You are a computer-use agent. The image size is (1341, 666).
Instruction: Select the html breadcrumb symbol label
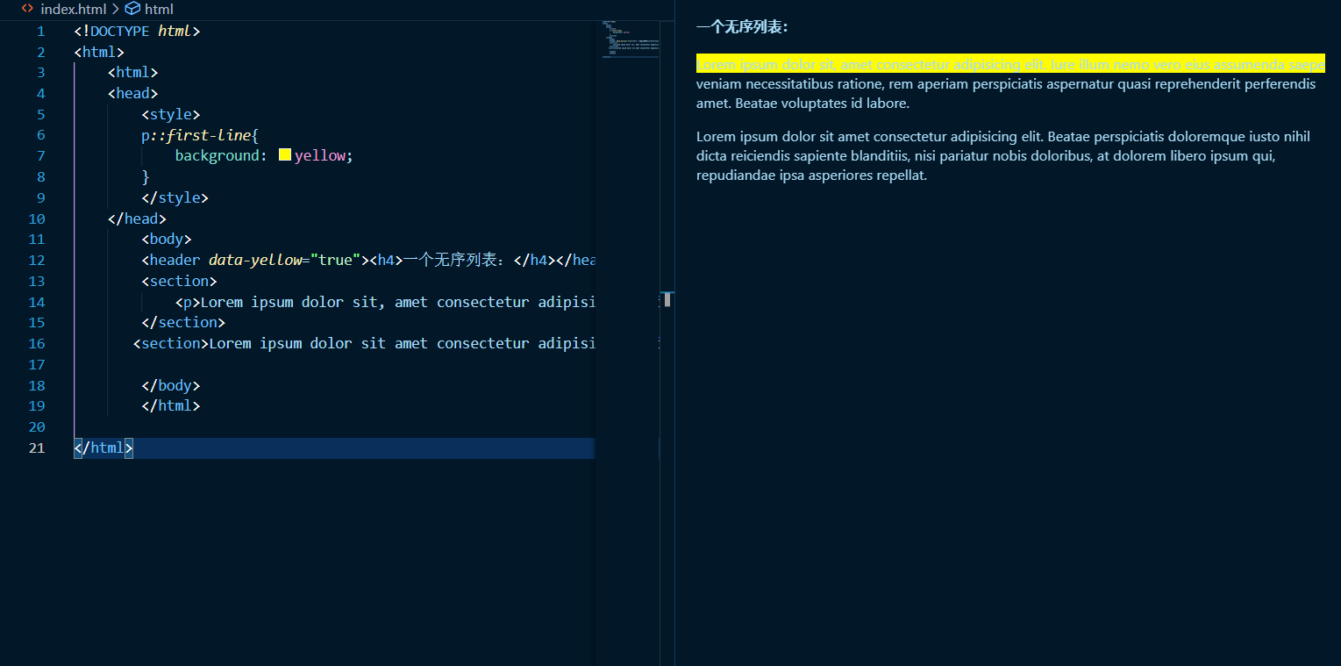pos(159,9)
